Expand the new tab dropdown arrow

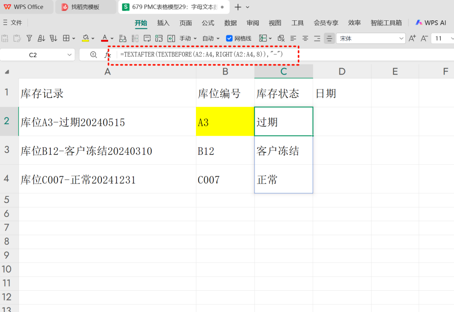coord(247,7)
